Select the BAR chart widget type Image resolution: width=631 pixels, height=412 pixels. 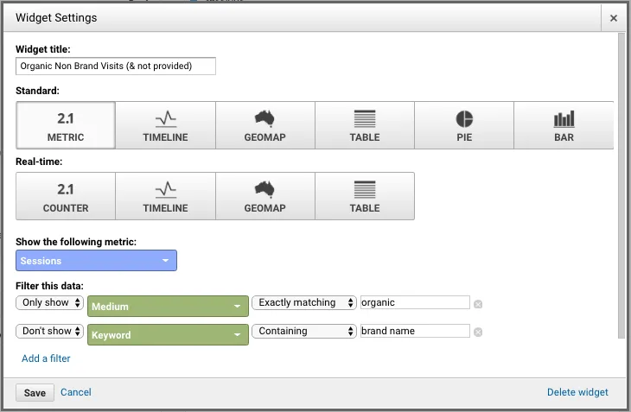[564, 125]
